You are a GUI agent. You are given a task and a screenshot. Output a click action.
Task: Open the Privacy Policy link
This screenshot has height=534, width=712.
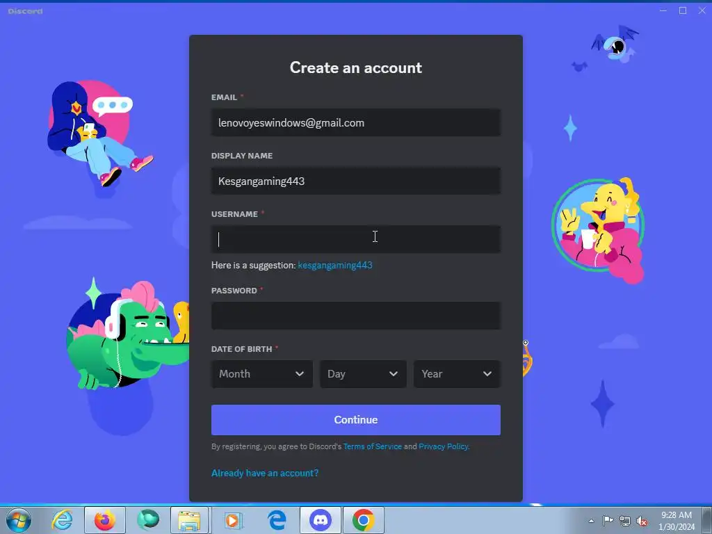click(x=443, y=446)
